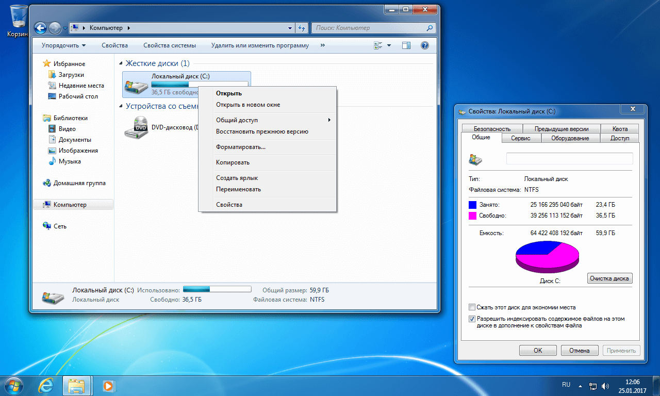This screenshot has width=660, height=396.
Task: Open the Квота tab
Action: click(x=620, y=129)
